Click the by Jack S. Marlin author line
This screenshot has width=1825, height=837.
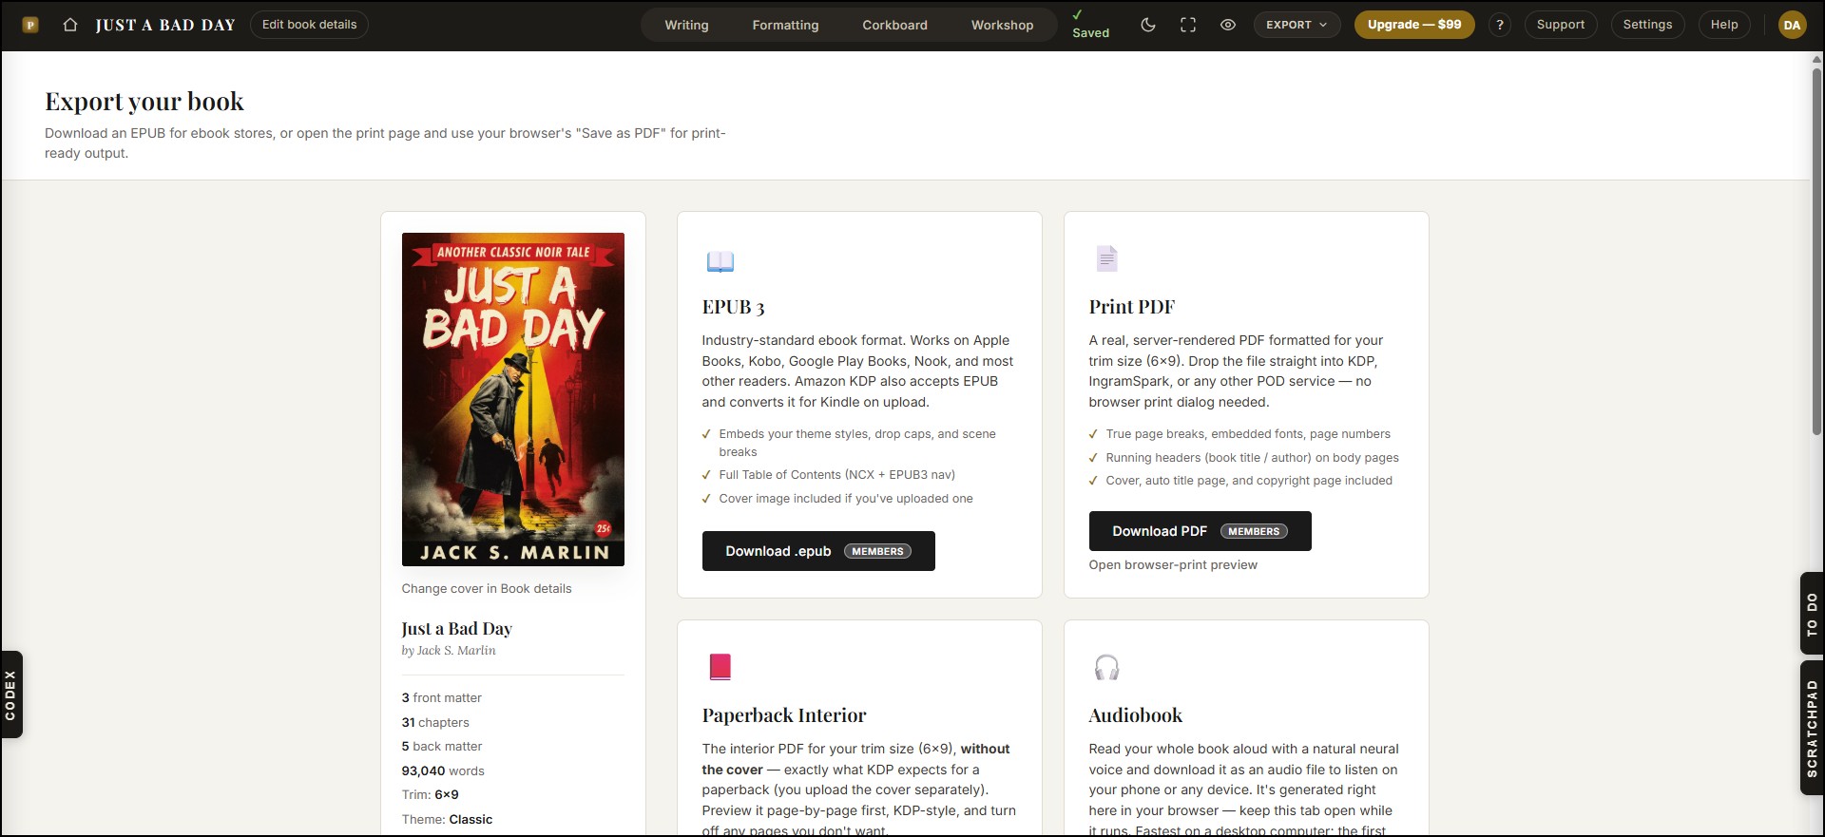tap(449, 651)
